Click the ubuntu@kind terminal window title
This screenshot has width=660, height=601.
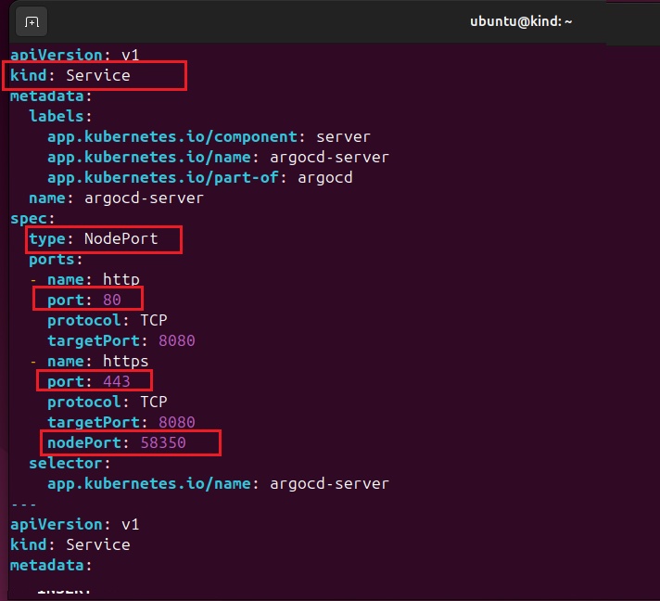pyautogui.click(x=521, y=20)
